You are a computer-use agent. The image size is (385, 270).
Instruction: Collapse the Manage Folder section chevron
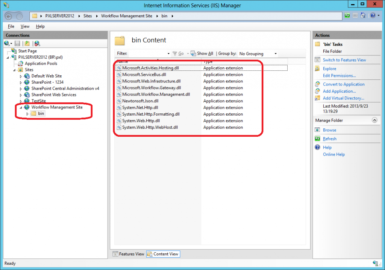tap(374, 120)
